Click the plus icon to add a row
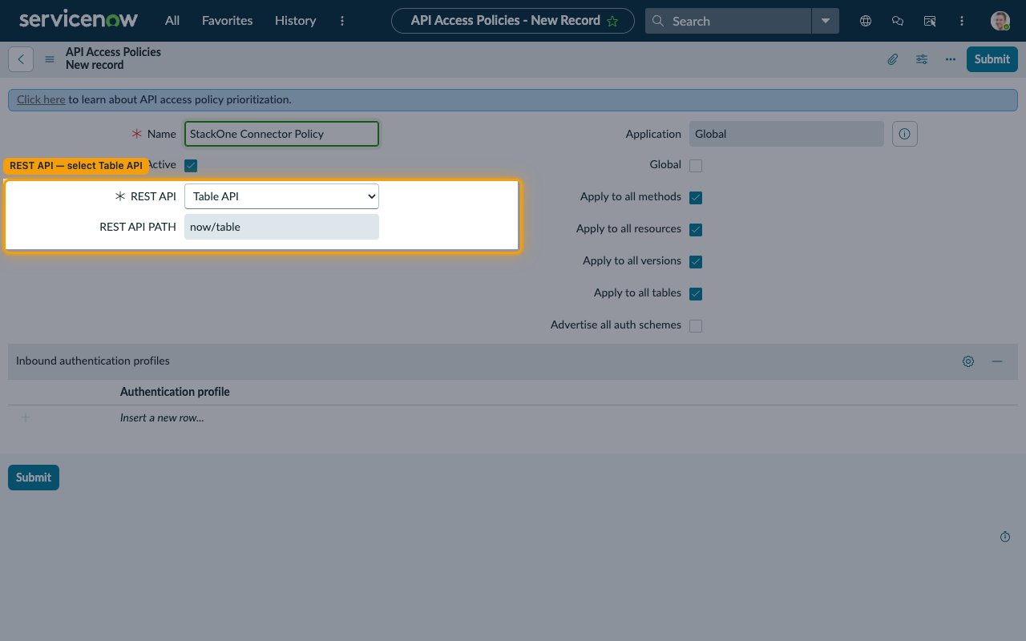The height and width of the screenshot is (641, 1026). pyautogui.click(x=26, y=417)
